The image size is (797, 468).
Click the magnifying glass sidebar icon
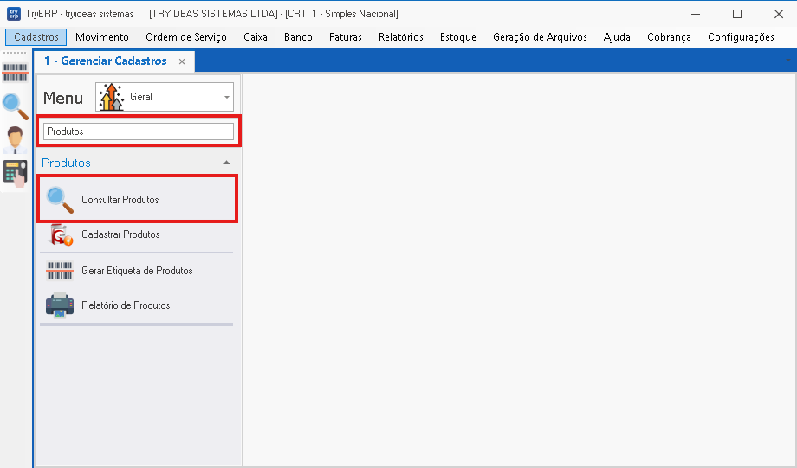click(x=16, y=106)
